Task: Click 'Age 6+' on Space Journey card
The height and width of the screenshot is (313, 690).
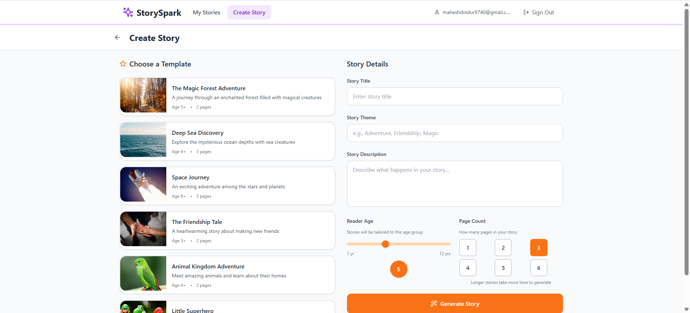Action: click(x=179, y=196)
